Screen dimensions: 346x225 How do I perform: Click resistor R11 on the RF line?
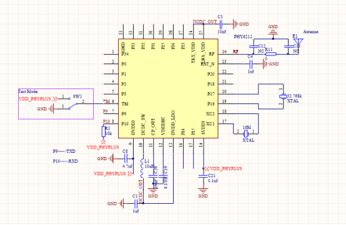(x=271, y=54)
